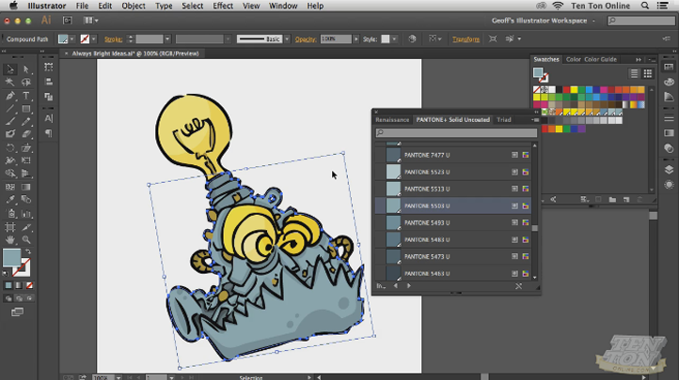The image size is (679, 380).
Task: Select the Direct Selection tool
Action: pyautogui.click(x=26, y=69)
